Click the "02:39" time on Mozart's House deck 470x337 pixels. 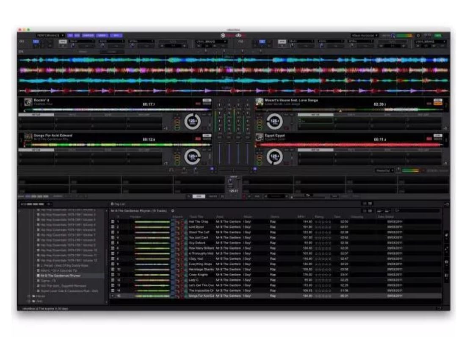(379, 104)
